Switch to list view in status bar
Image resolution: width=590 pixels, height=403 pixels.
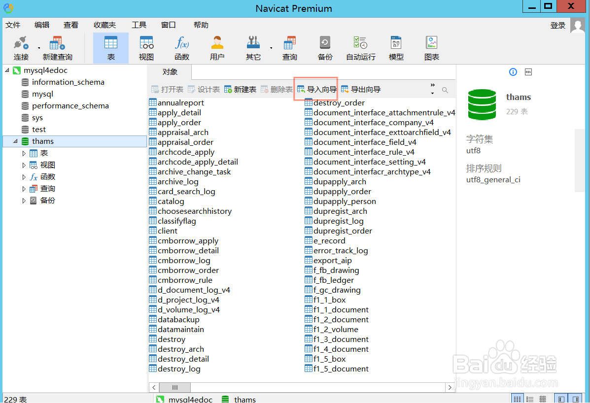click(518, 399)
